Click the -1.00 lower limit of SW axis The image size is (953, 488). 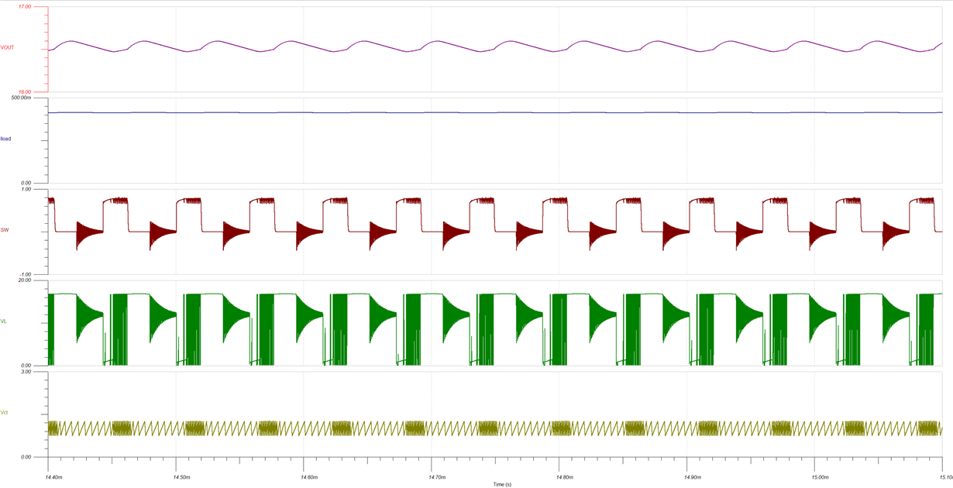[x=26, y=274]
